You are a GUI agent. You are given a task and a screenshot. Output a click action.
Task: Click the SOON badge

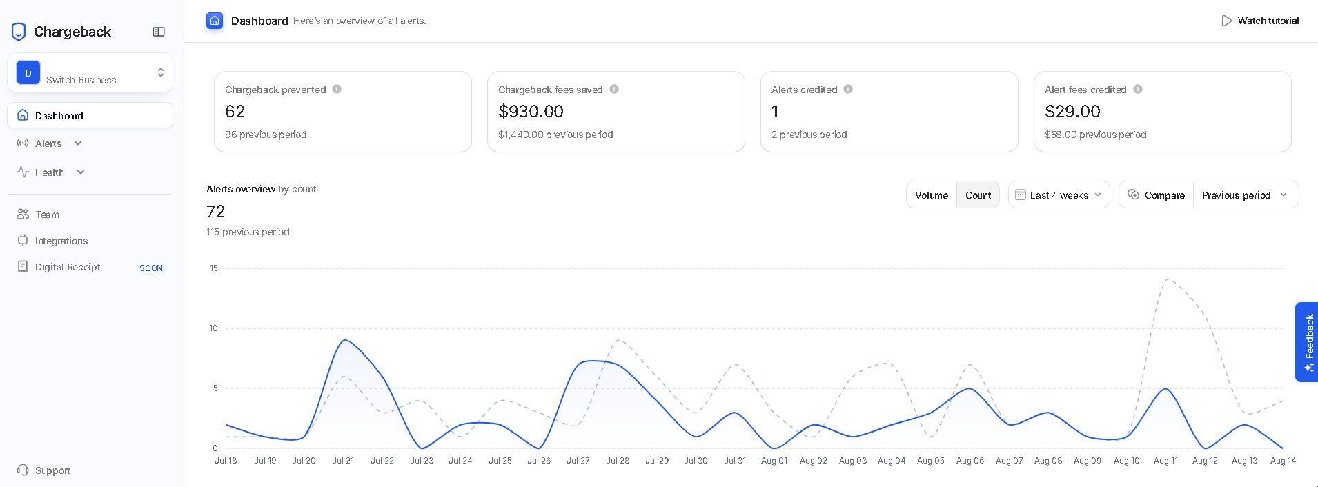tap(151, 268)
